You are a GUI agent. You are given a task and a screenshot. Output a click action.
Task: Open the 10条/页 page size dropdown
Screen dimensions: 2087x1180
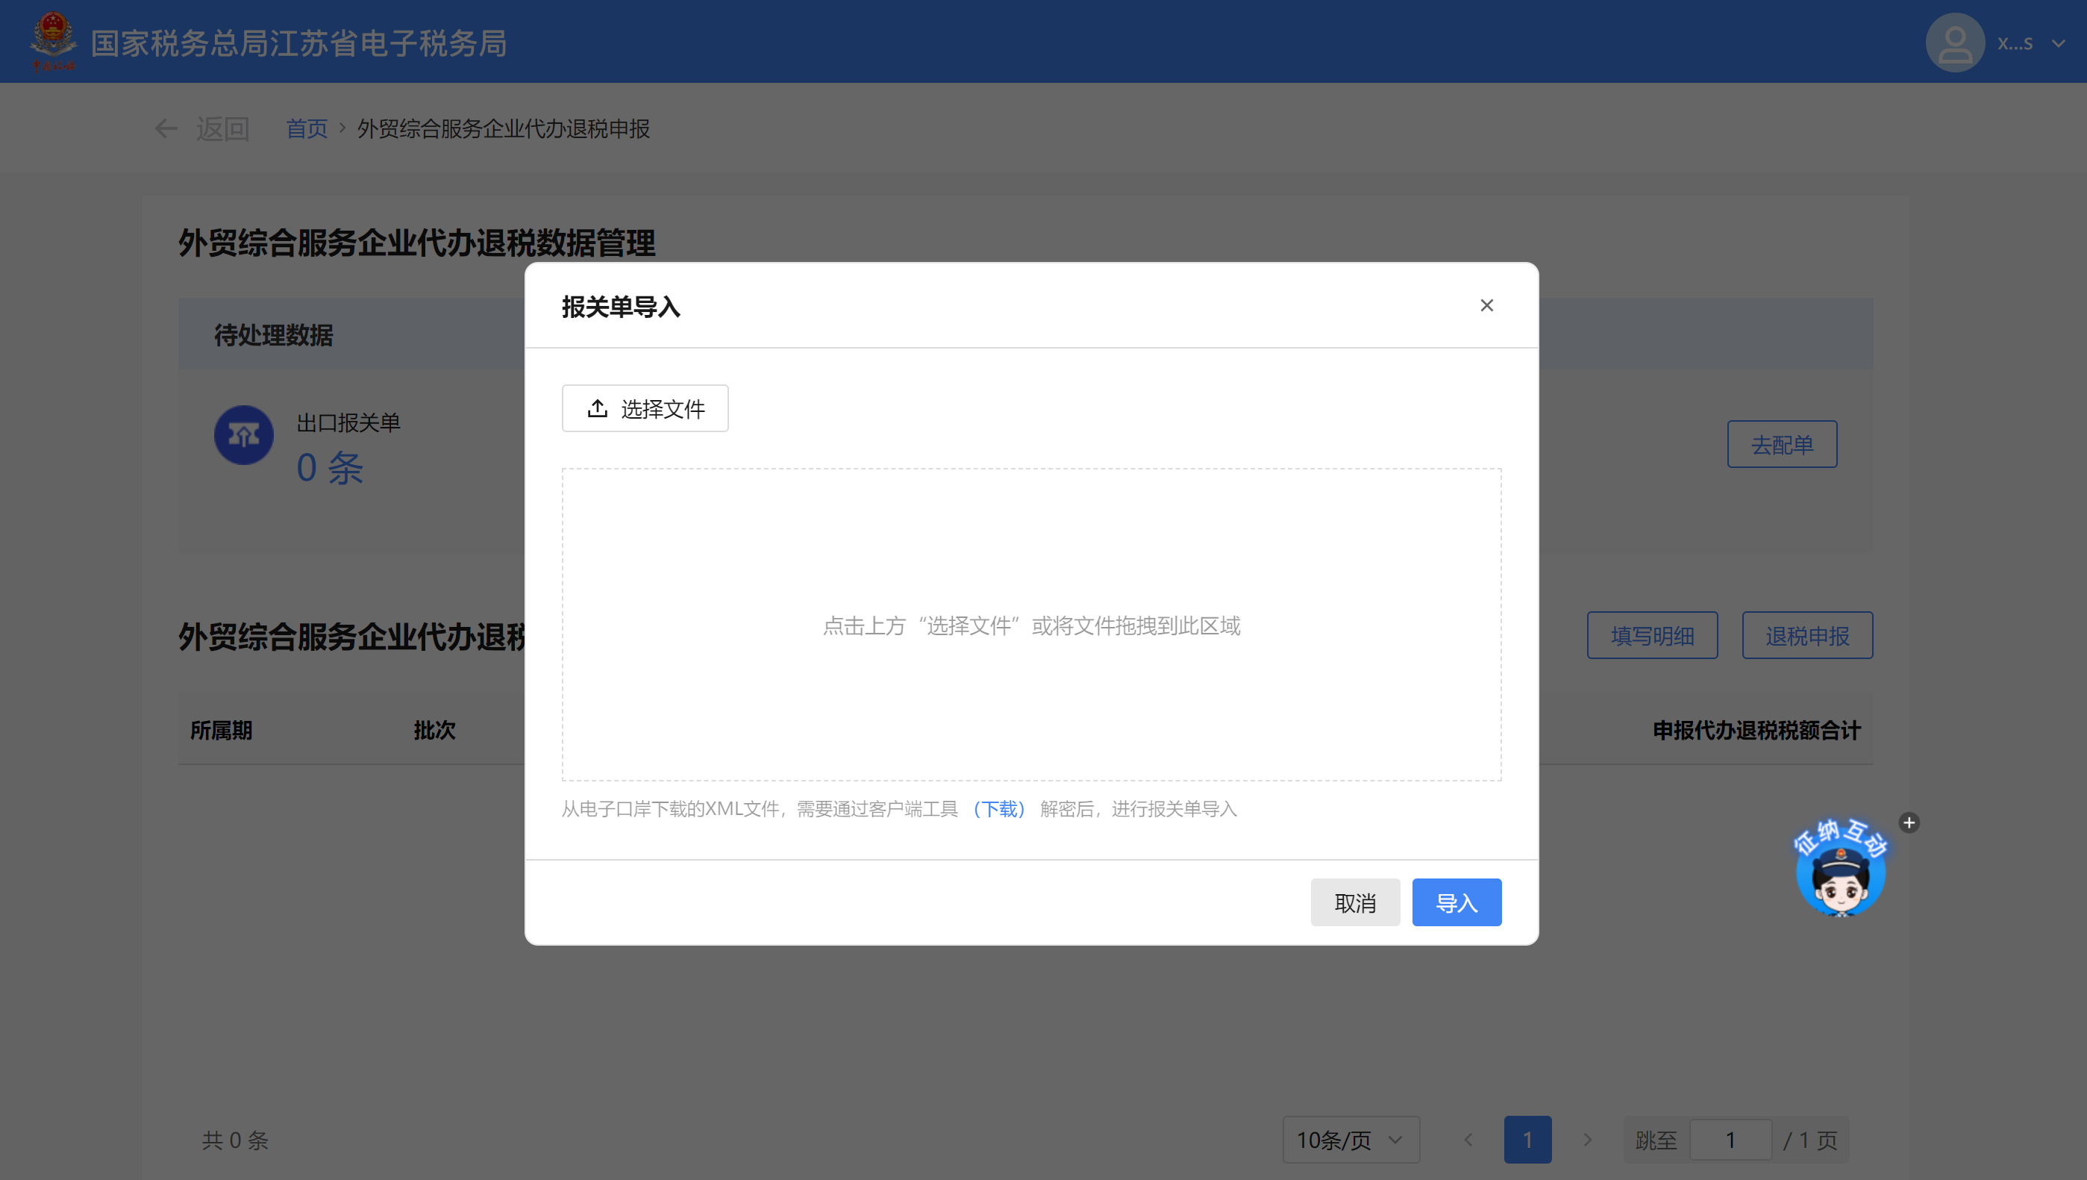coord(1350,1140)
